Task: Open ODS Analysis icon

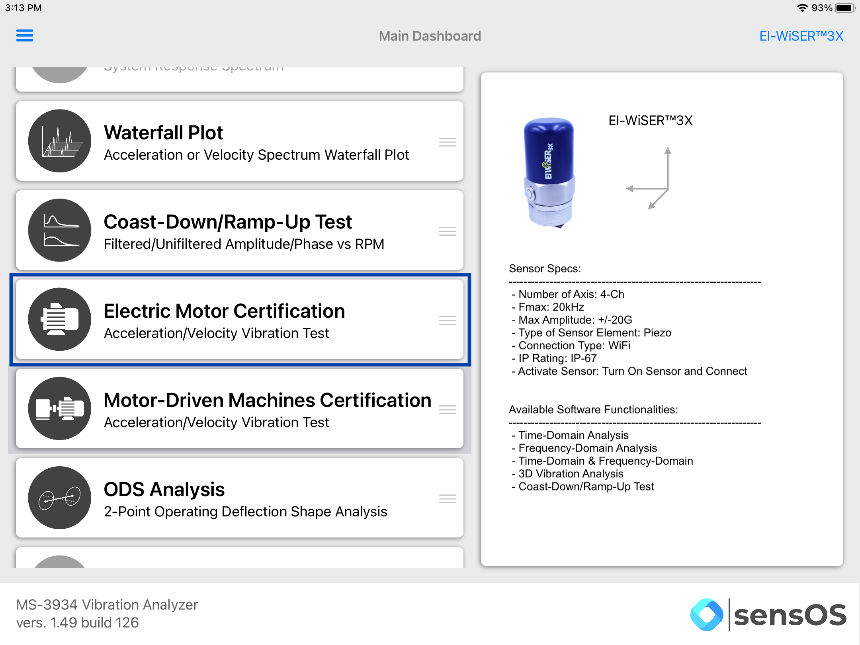Action: coord(60,498)
